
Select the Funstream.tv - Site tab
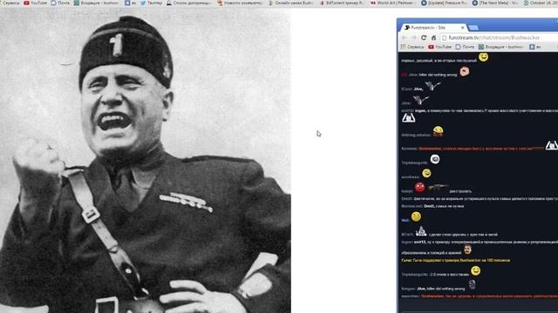[434, 27]
